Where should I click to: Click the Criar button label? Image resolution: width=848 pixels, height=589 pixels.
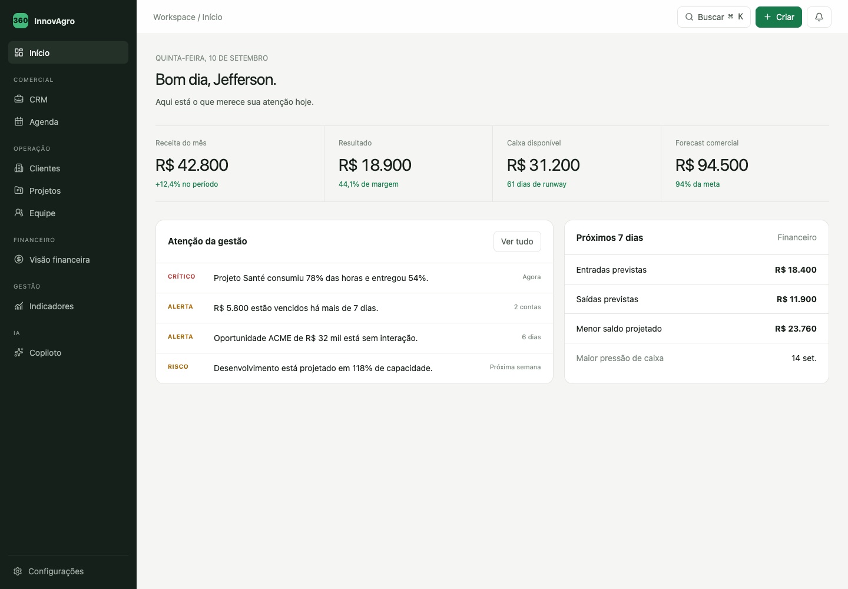785,17
